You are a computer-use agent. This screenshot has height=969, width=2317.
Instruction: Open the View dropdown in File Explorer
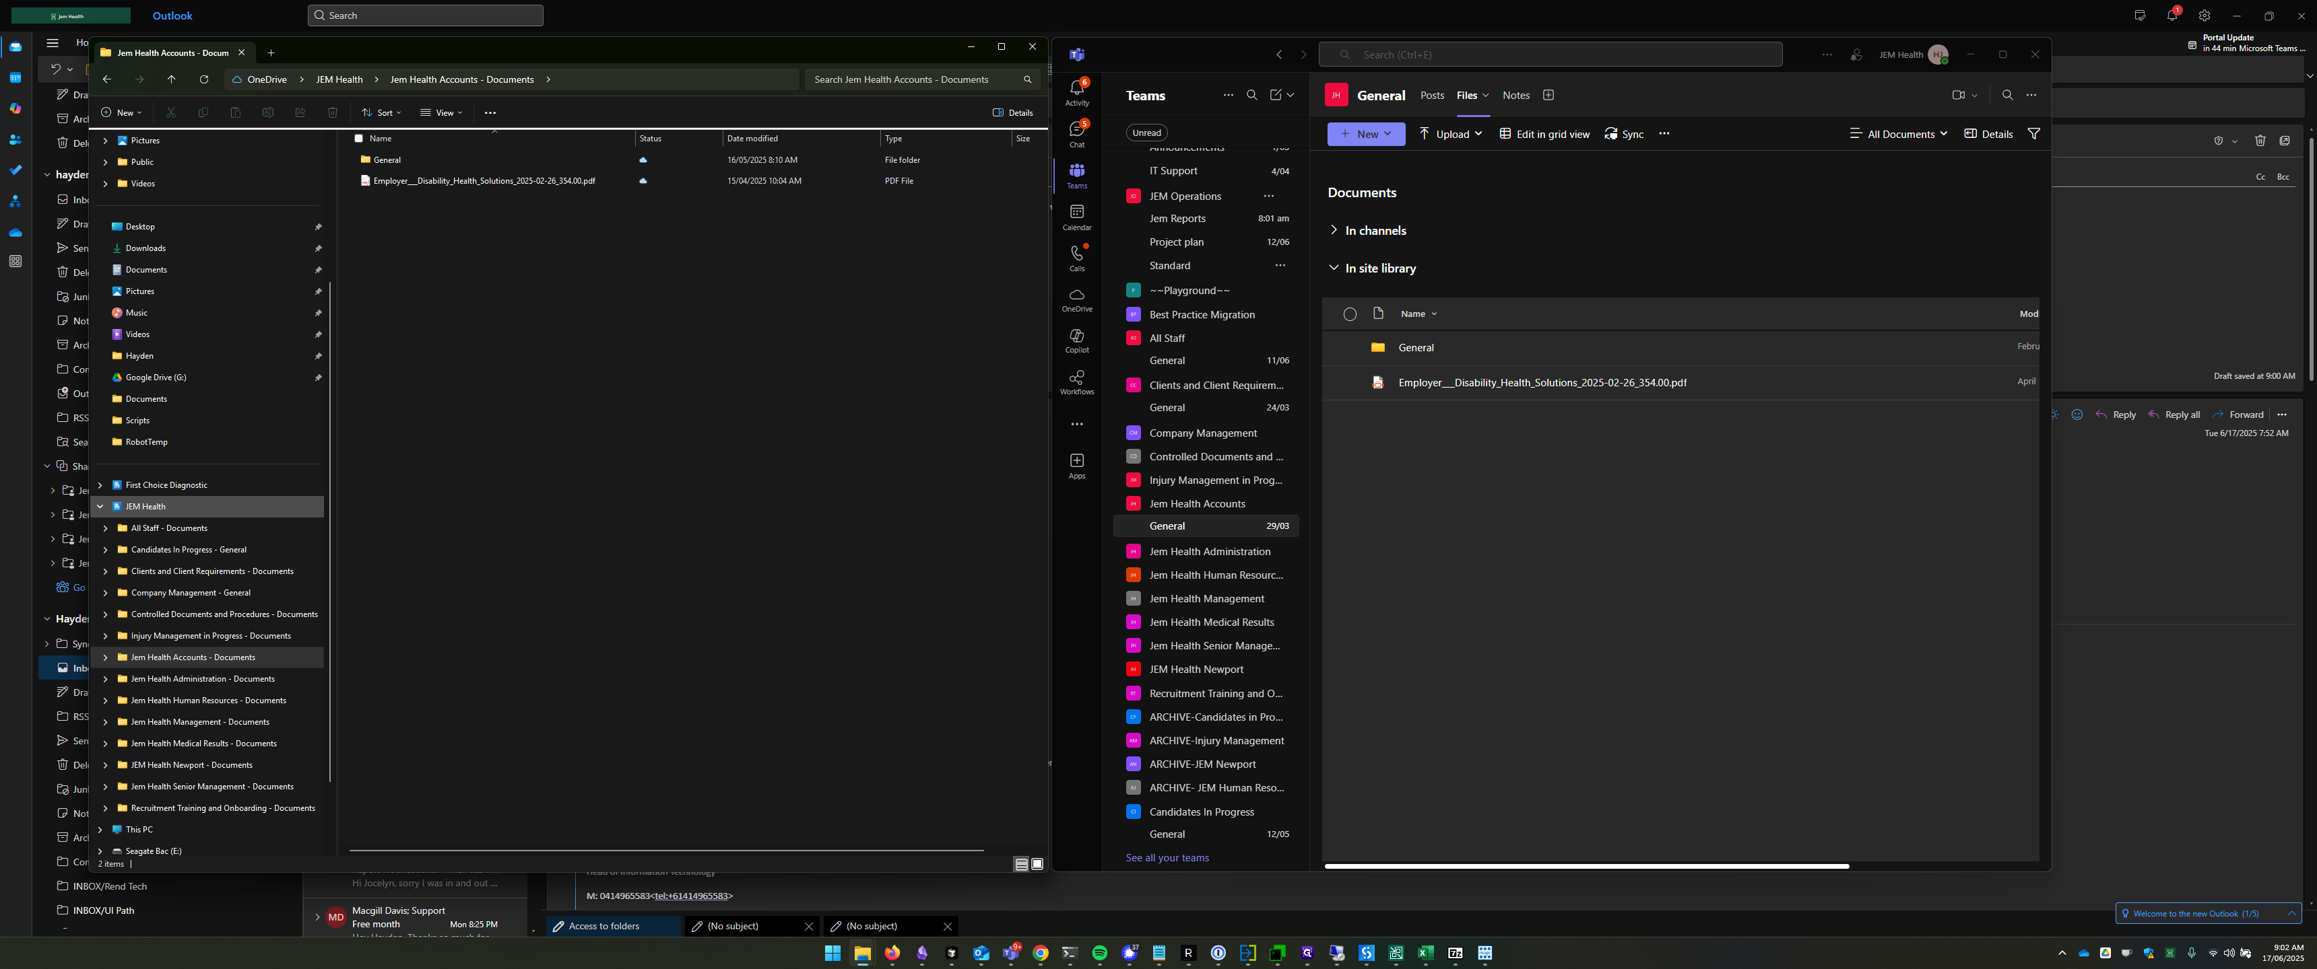440,113
